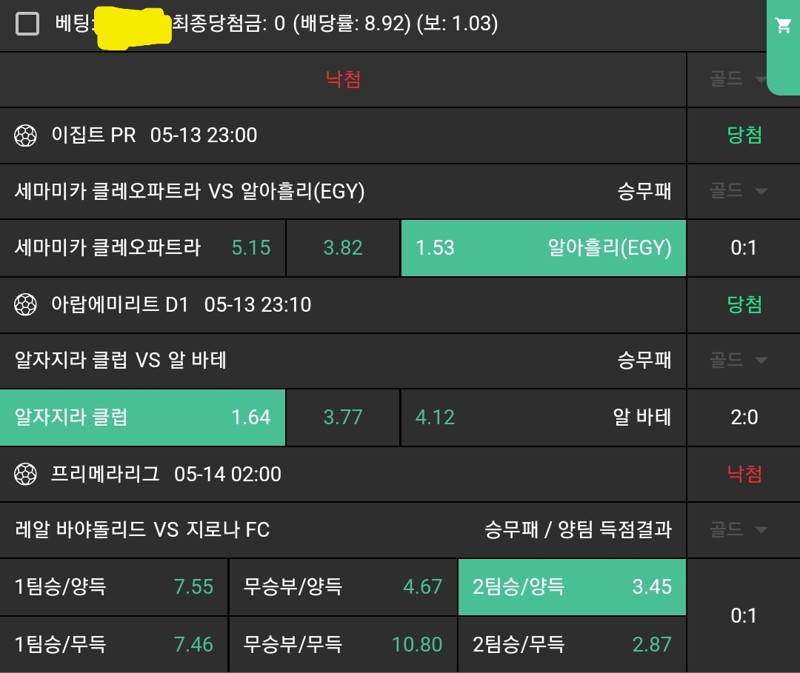
Task: Choose 알 바테 win at odds 4.12
Action: point(543,417)
